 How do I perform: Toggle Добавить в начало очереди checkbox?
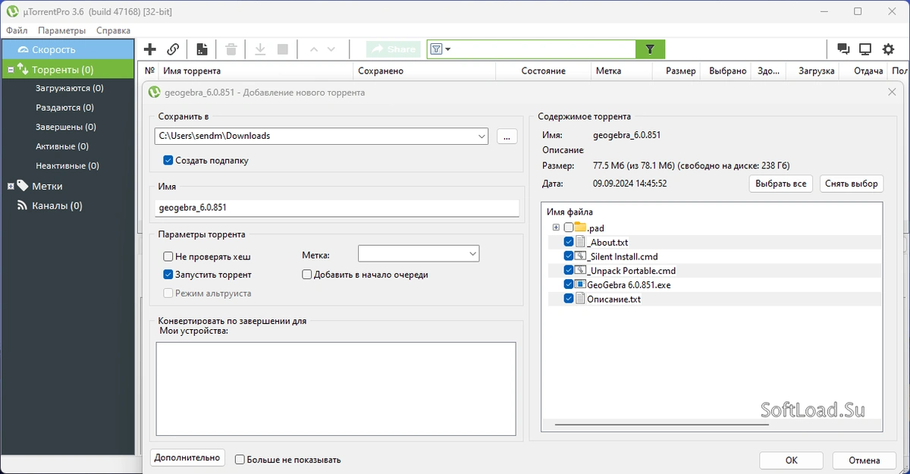pos(307,275)
